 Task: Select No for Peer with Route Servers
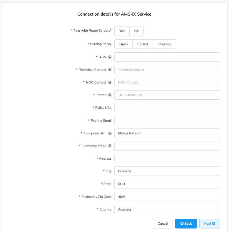pos(136,31)
